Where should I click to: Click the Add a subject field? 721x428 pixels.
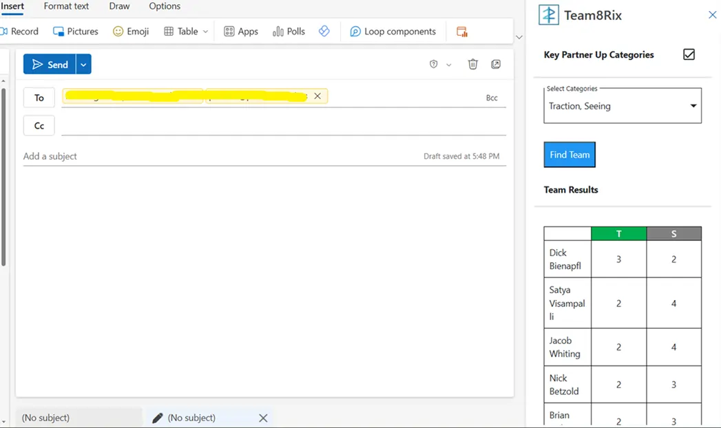coord(221,156)
